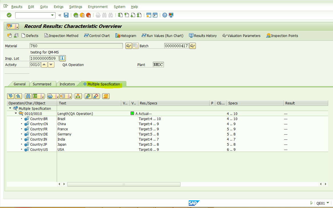This screenshot has width=333, height=208.
Task: Click the horizontal scrollbar under the tree table
Action: pyautogui.click(x=124, y=184)
